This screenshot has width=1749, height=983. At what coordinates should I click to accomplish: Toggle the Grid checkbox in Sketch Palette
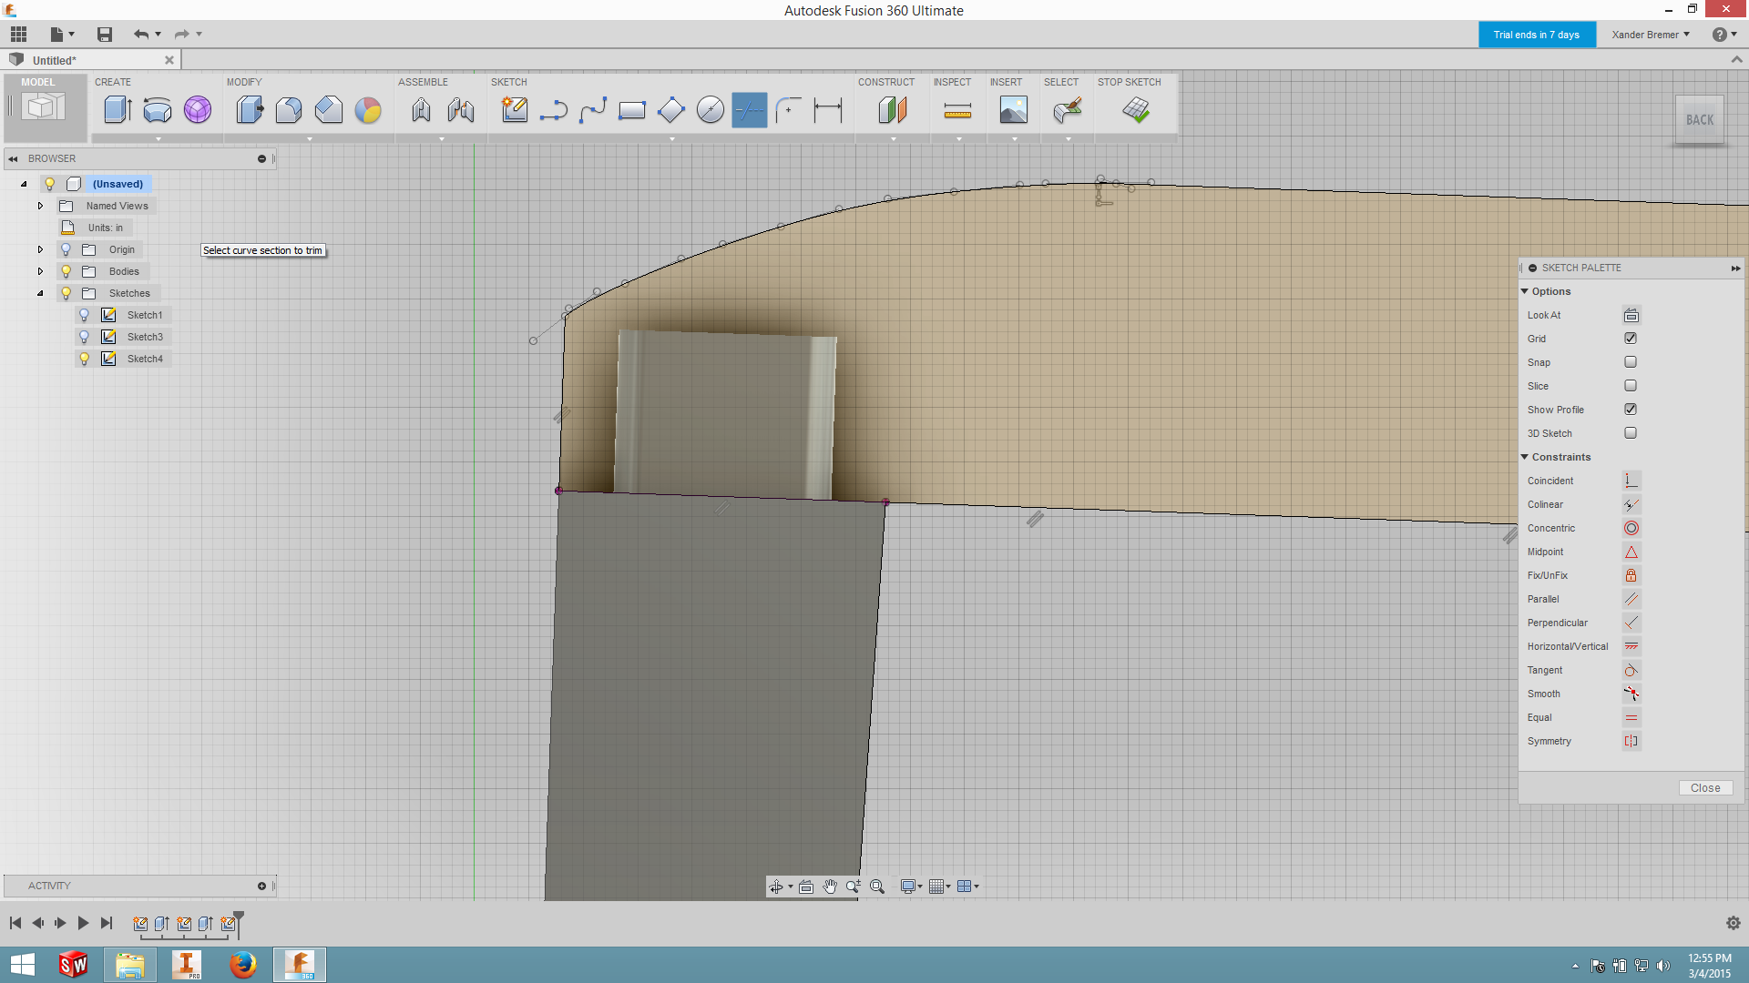click(x=1630, y=339)
